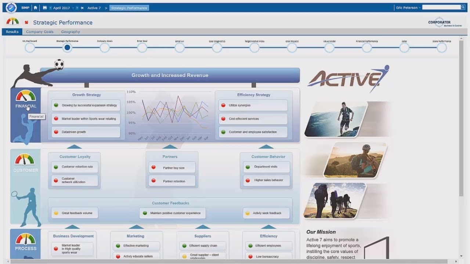Open the Datadriven growth objective

(x=86, y=132)
